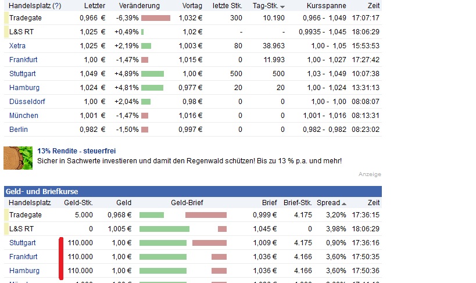Click the Tradegate spread value 3,20%
This screenshot has height=283, width=476.
336,215
